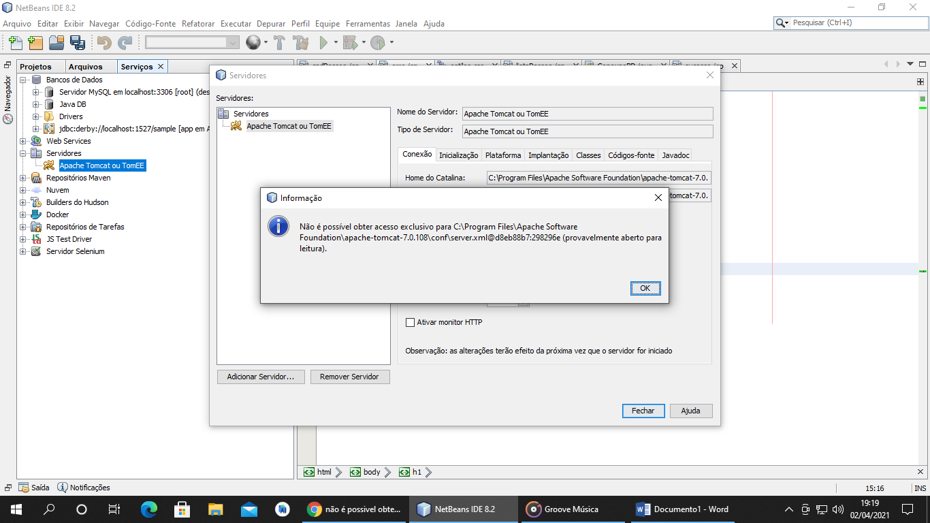The width and height of the screenshot is (930, 523).
Task: Enable Ativar monitor HTTP checkbox
Action: 410,322
